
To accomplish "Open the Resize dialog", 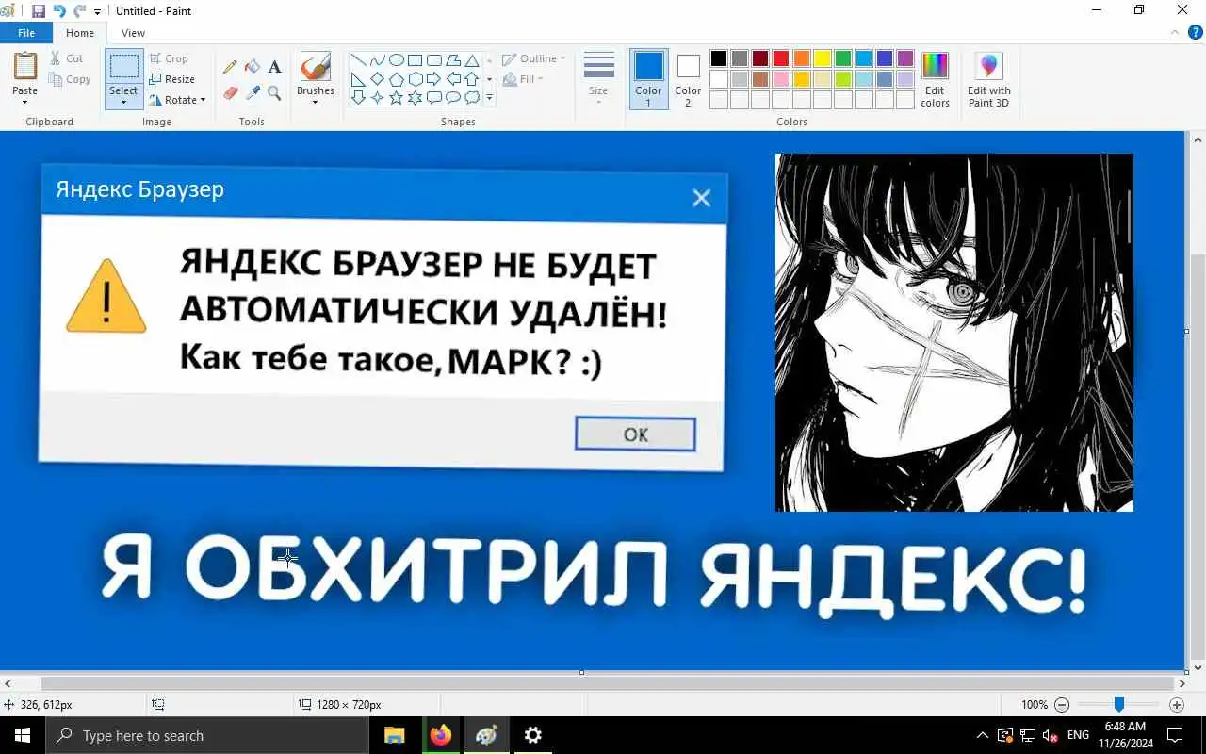I will point(171,79).
